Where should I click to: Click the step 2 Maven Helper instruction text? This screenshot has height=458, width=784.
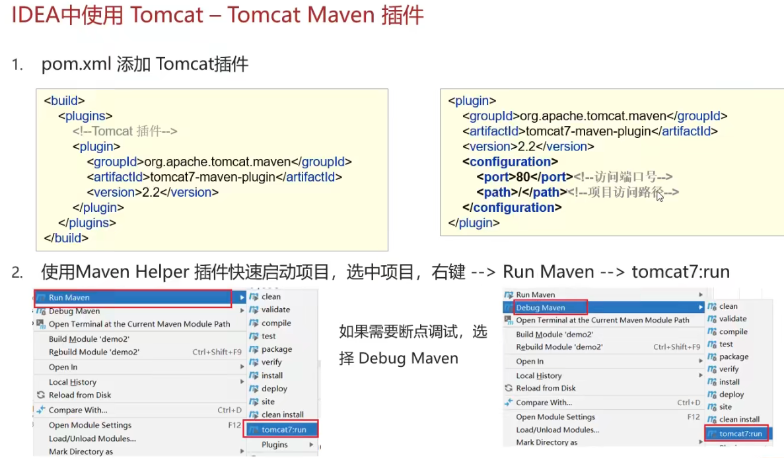[x=385, y=272]
